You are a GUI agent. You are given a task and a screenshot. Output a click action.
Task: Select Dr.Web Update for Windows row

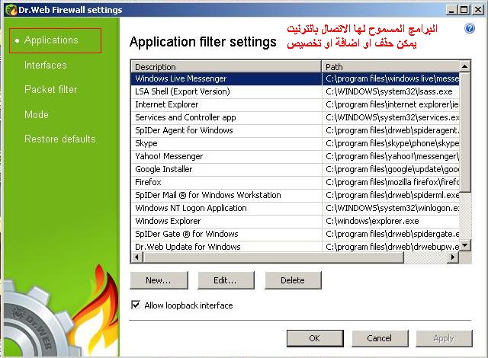(295, 247)
